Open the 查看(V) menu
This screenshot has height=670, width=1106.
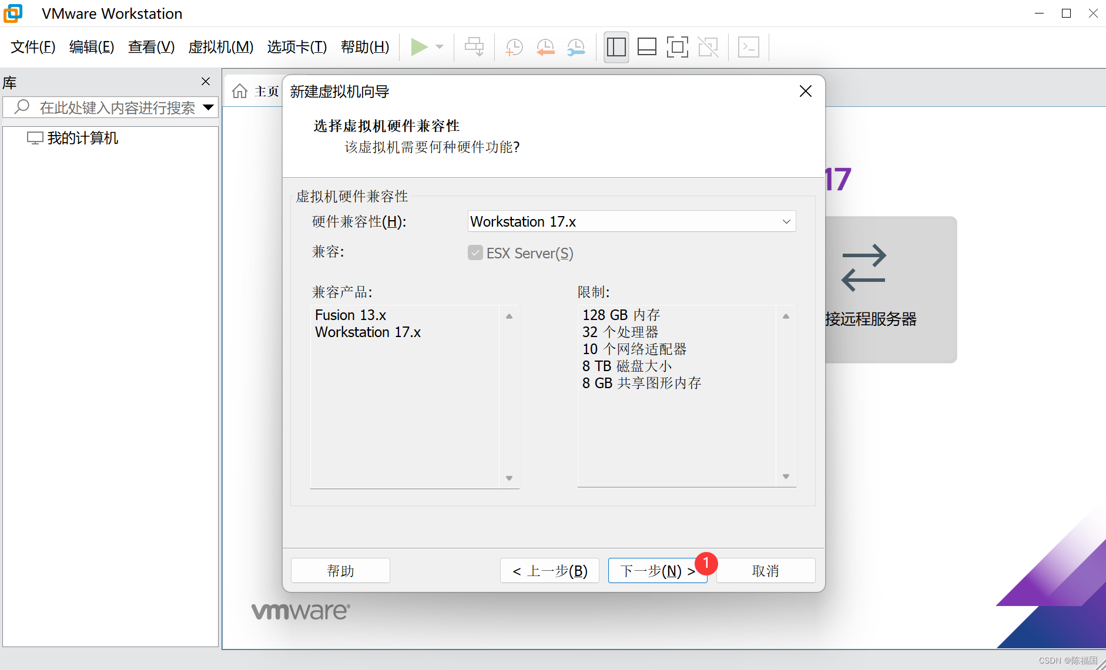click(152, 47)
